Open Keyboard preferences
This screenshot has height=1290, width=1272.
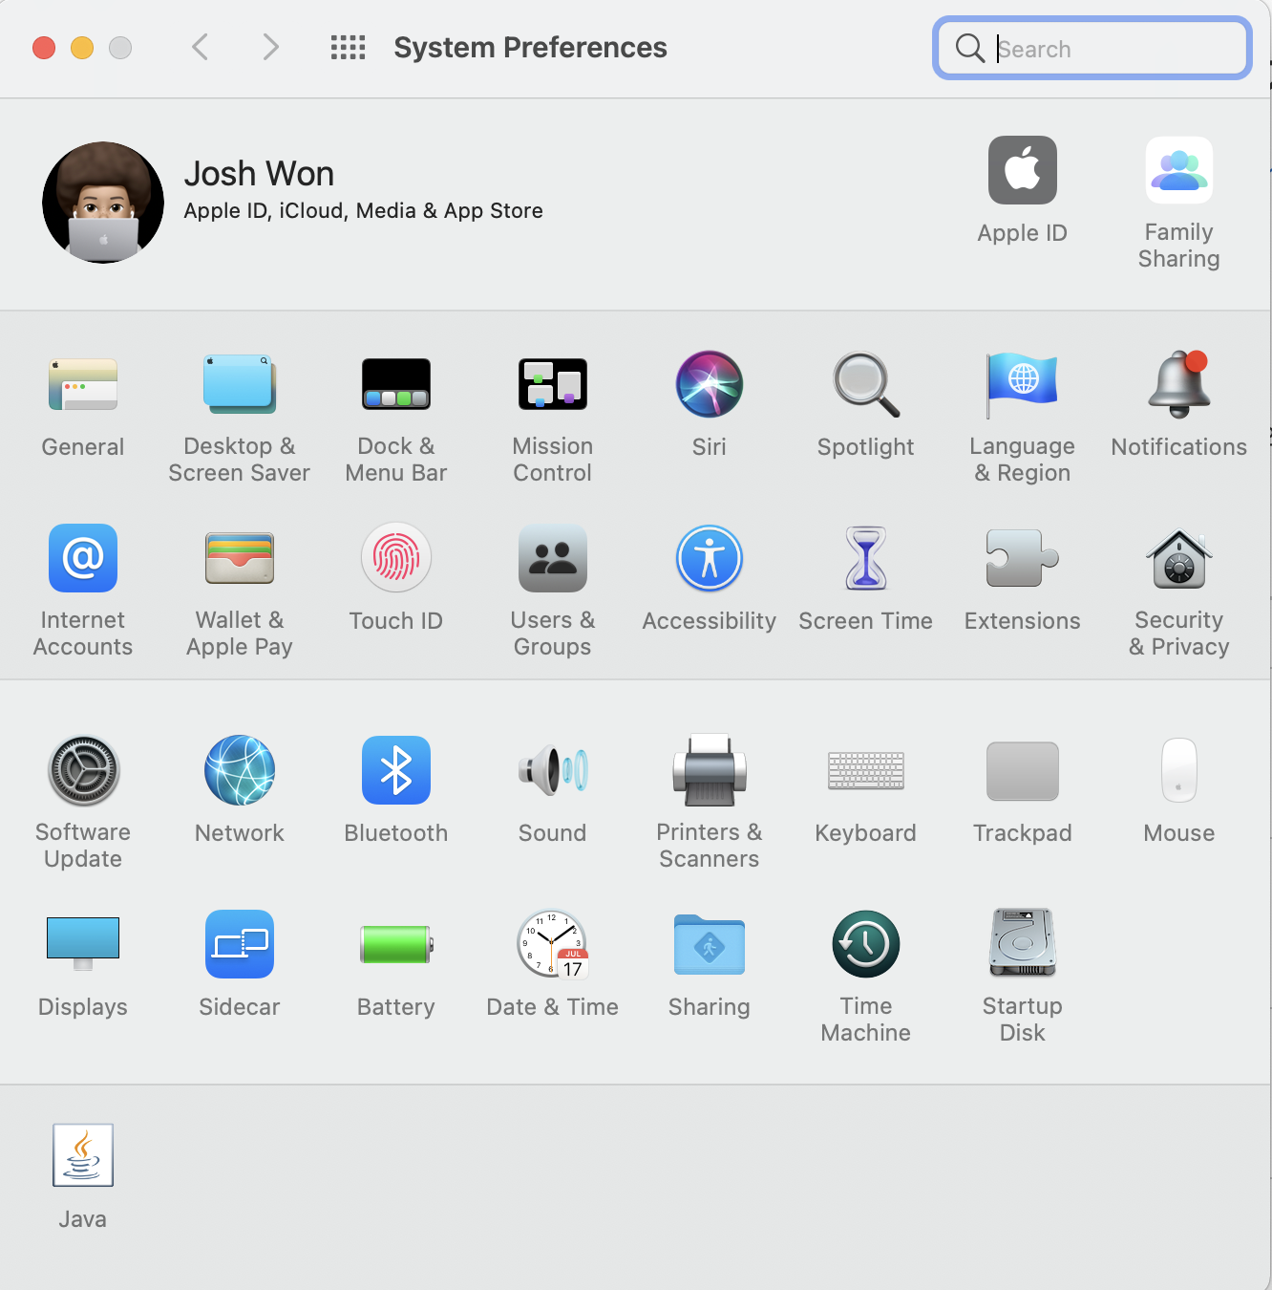(x=866, y=770)
